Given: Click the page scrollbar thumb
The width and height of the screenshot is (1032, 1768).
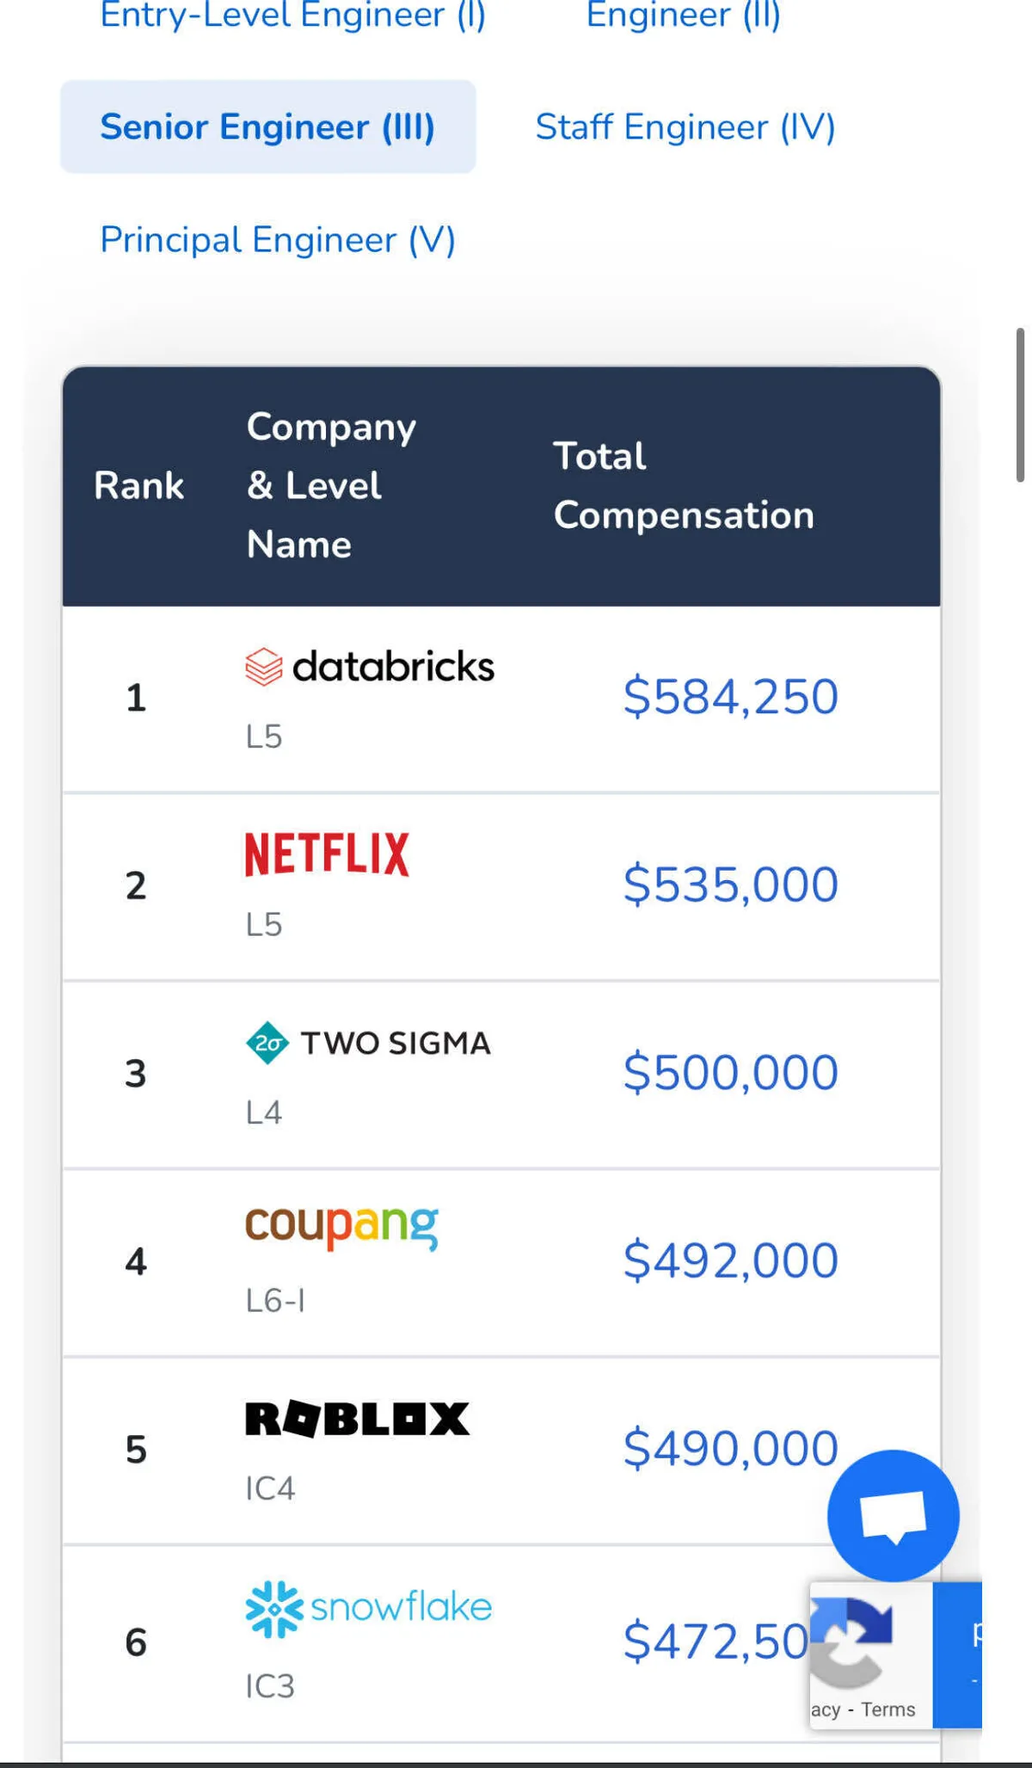Looking at the screenshot, I should [1020, 404].
